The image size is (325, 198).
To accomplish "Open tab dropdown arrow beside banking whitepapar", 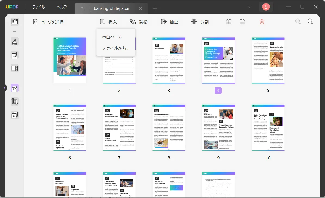I will (82, 8).
